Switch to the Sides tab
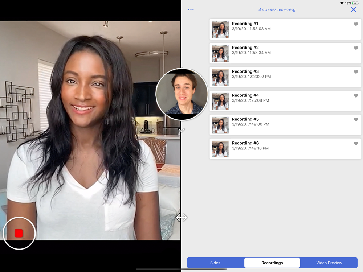Screen dimensions: 363x272 pos(215,263)
